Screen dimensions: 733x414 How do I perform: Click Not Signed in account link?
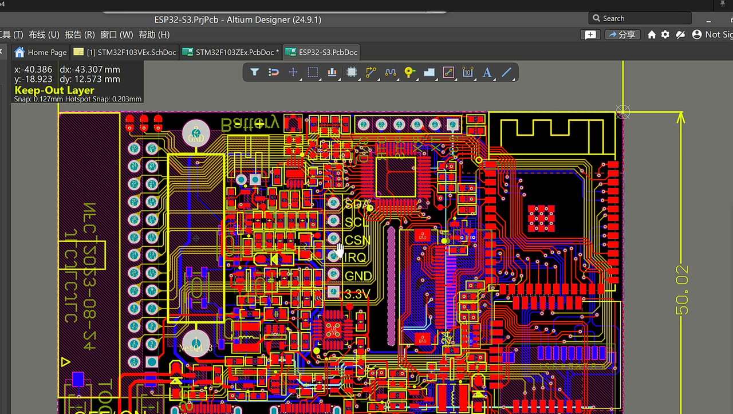(712, 34)
